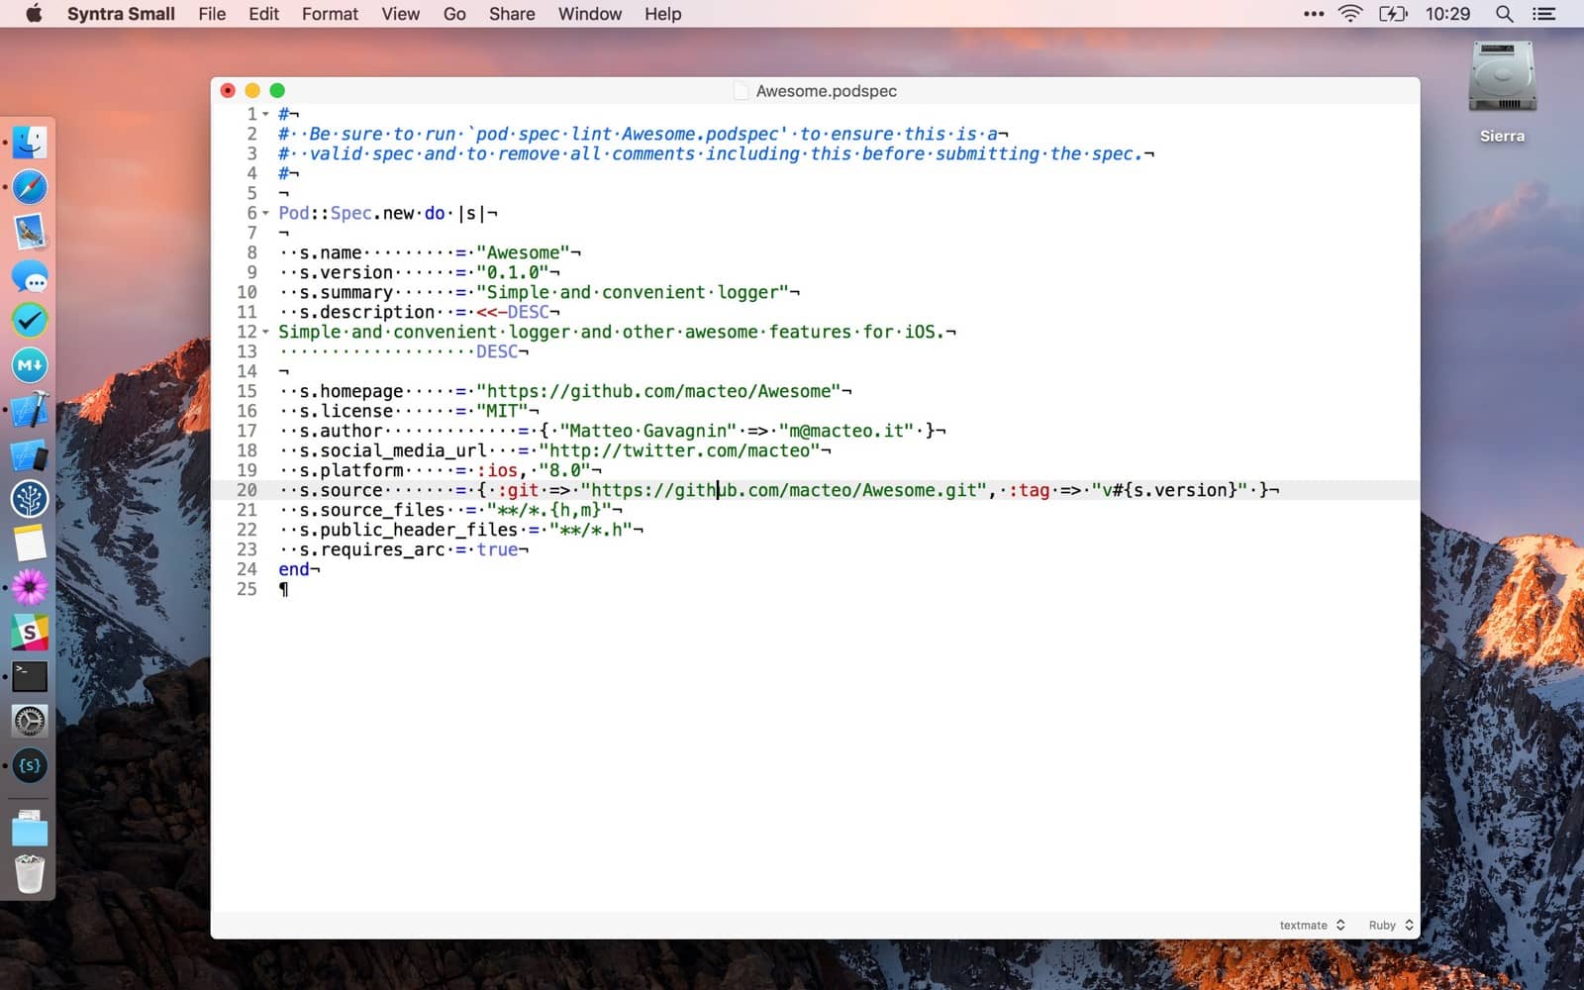Launch Slack from the dock

click(x=30, y=632)
